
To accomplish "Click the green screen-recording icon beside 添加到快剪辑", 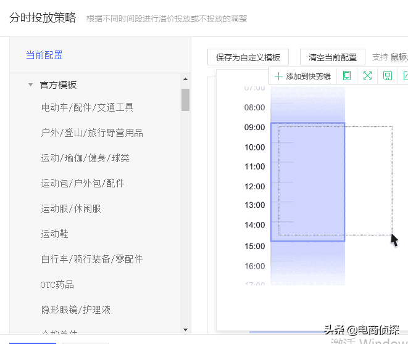I will (347, 76).
